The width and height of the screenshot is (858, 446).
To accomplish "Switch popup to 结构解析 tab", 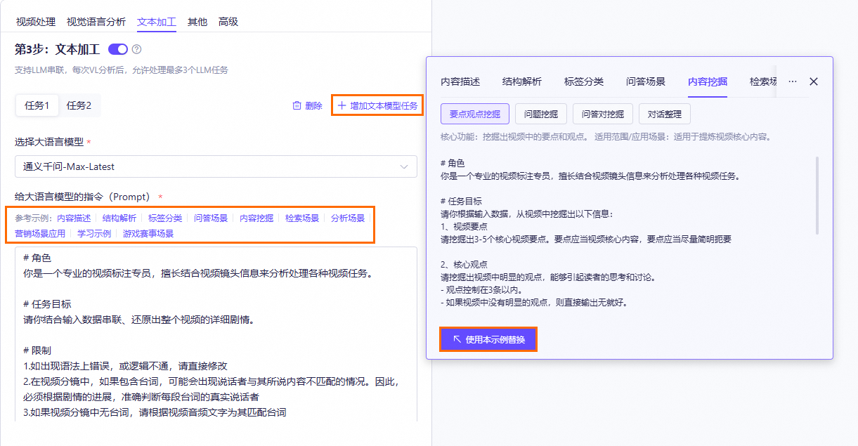I will click(522, 81).
